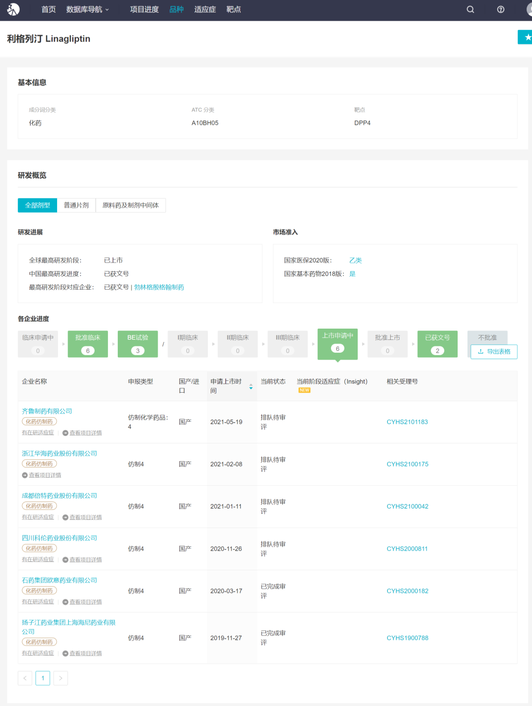Open 适应症 in top navigation
The width and height of the screenshot is (532, 706).
click(205, 9)
